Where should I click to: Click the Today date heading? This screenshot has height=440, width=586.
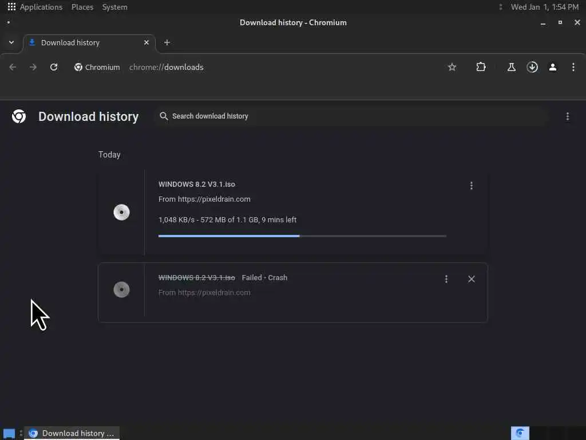(x=109, y=155)
